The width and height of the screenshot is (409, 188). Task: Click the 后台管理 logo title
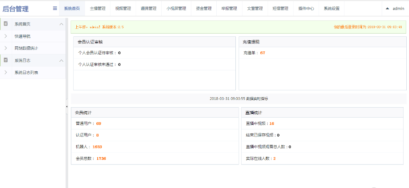[x=15, y=9]
